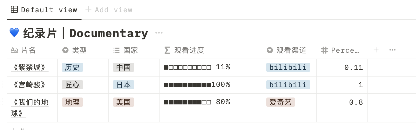416x130 pixels.
Task: Select the 爱奇艺 channel tag
Action: [281, 102]
